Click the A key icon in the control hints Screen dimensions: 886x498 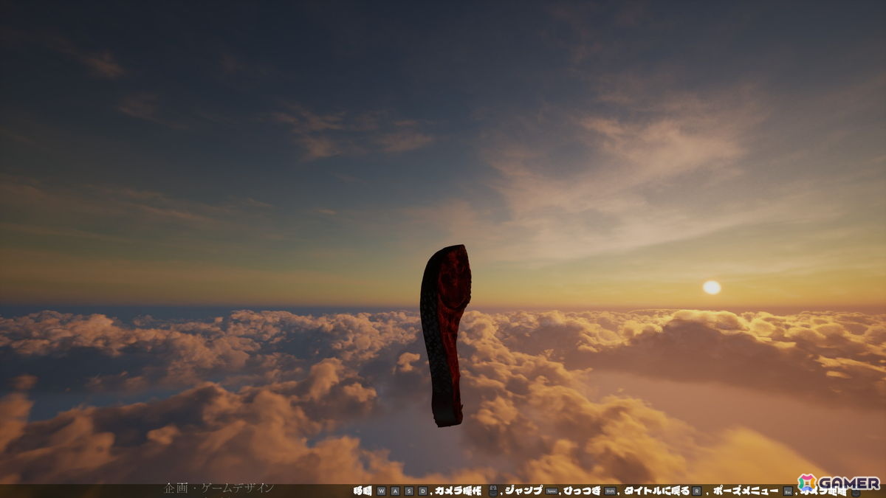pos(395,491)
